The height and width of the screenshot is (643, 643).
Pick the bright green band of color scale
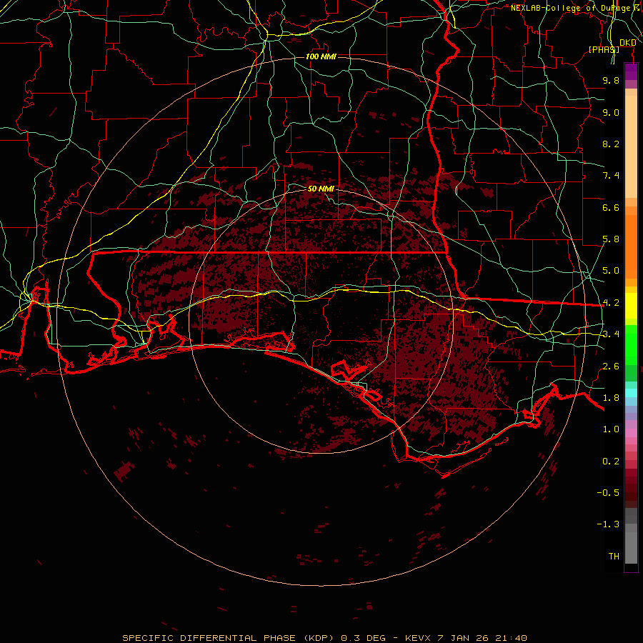tap(631, 344)
